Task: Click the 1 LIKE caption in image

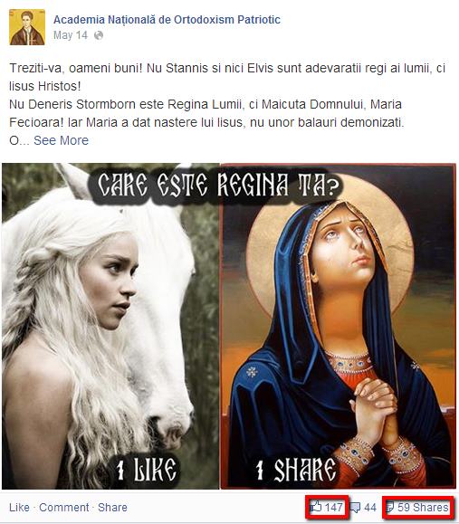Action: coord(146,469)
